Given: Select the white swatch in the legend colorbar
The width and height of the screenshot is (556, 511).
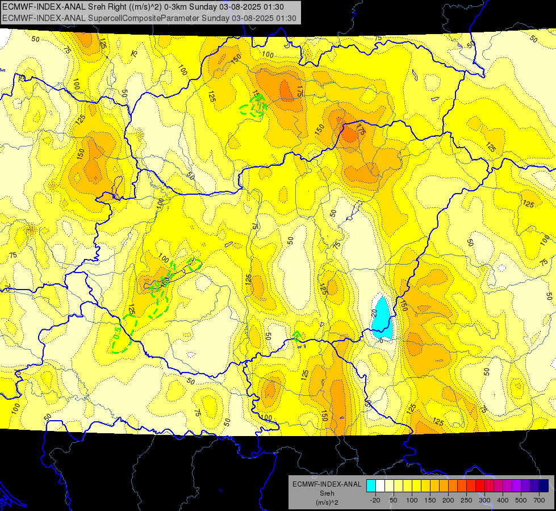Looking at the screenshot, I should pos(380,486).
